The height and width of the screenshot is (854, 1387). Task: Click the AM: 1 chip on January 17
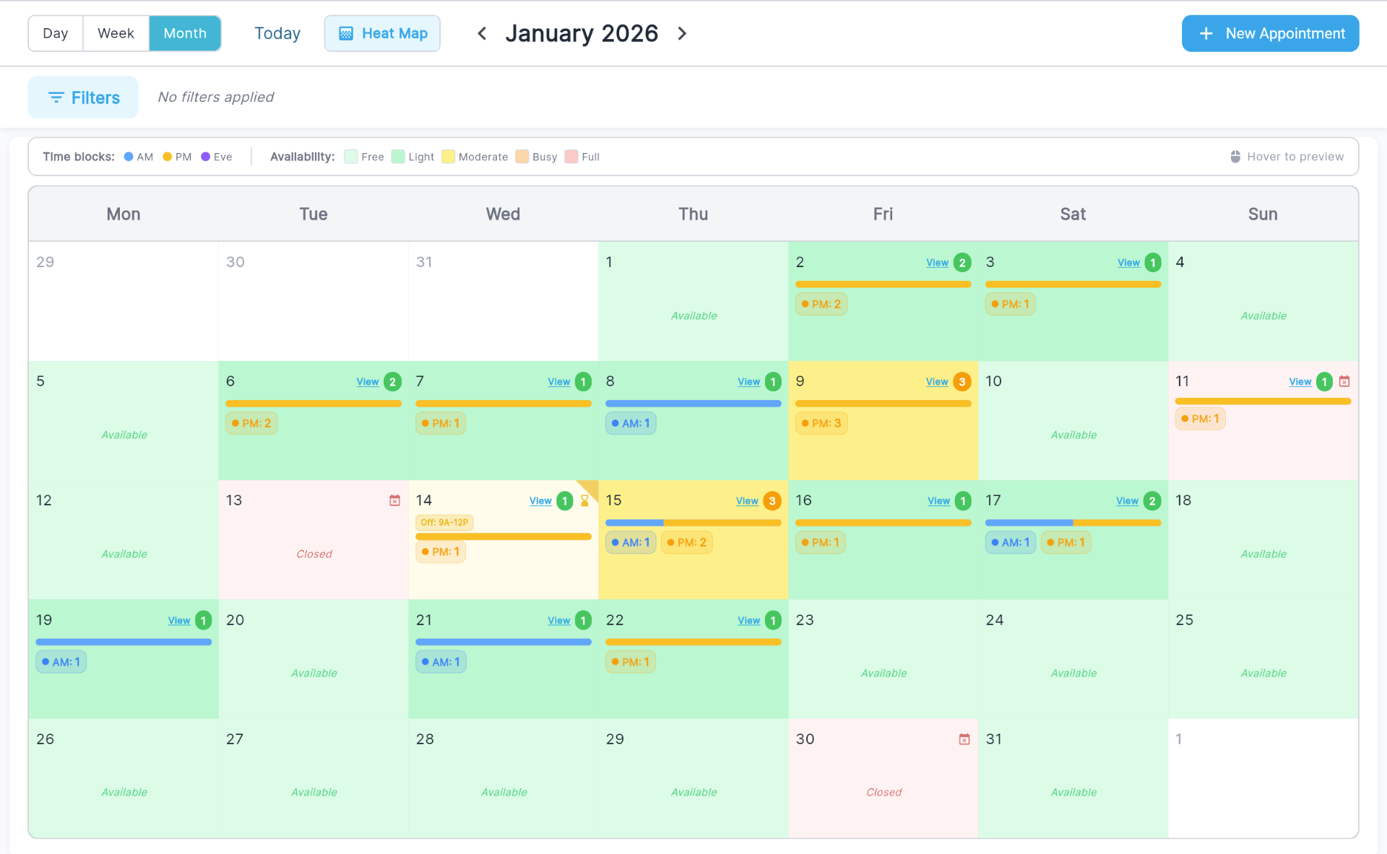pos(1011,543)
